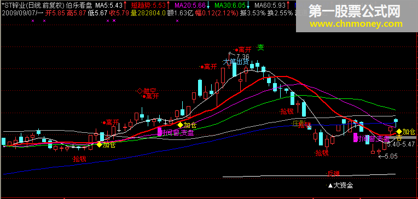Click the up arrow beside MA5:5.43

[125, 5]
